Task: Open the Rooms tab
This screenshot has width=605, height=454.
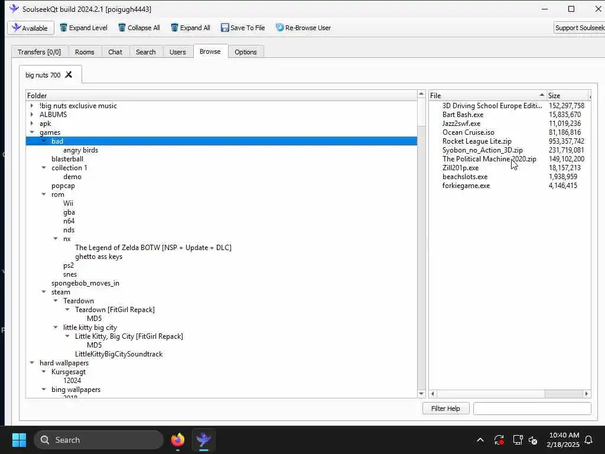Action: (84, 52)
